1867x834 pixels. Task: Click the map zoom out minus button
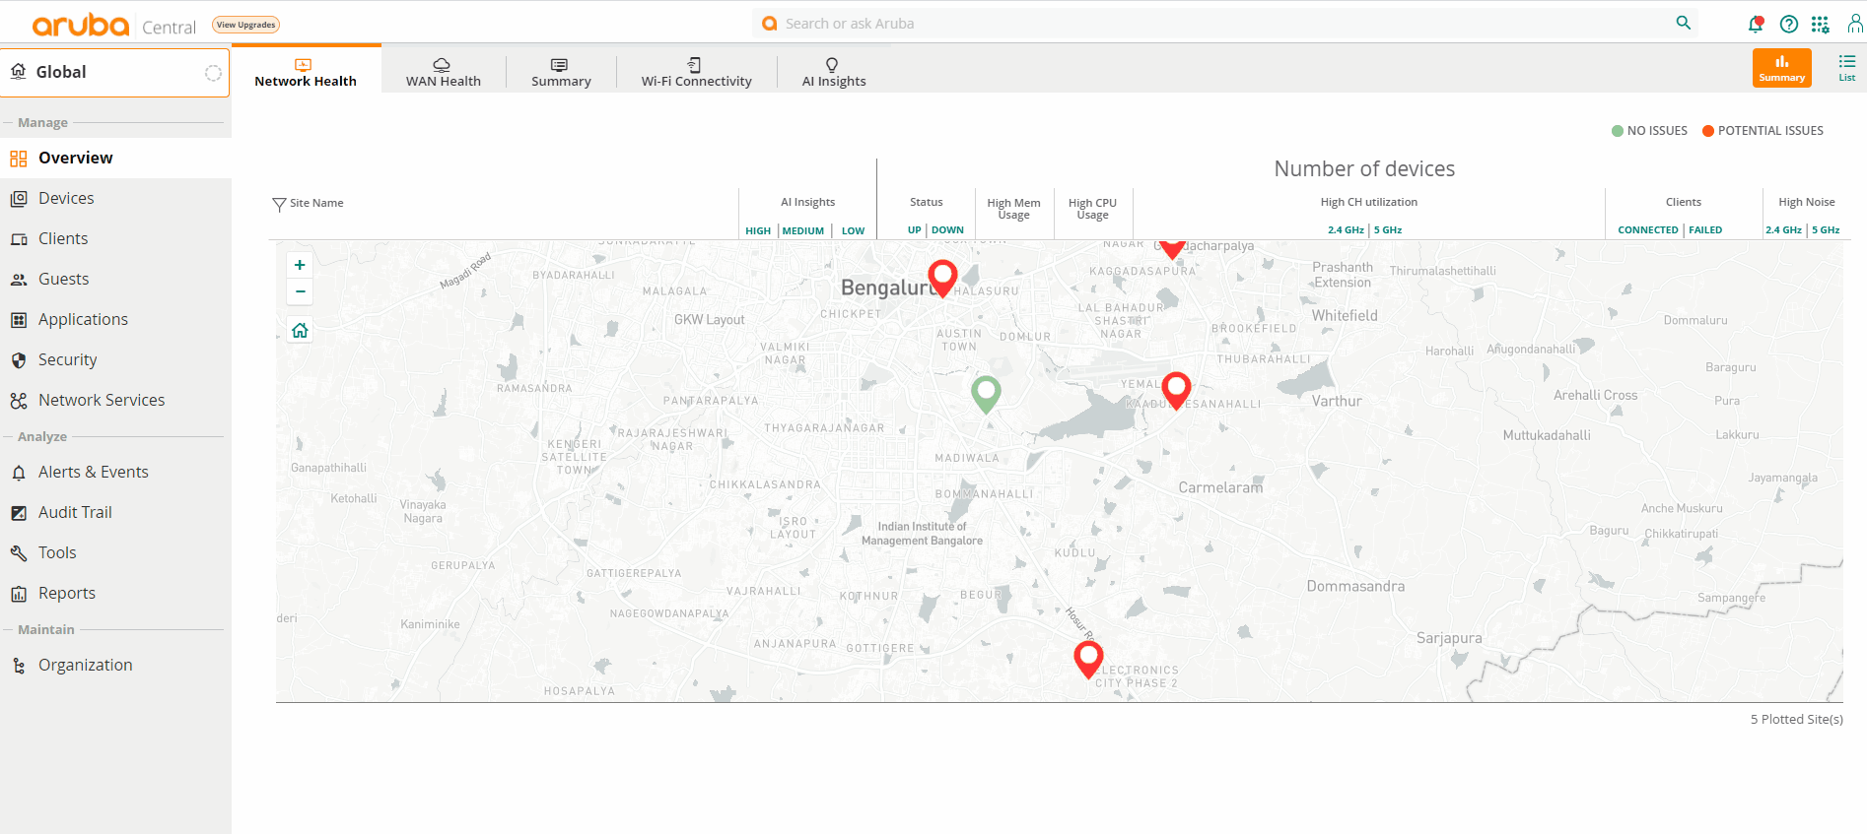(300, 291)
